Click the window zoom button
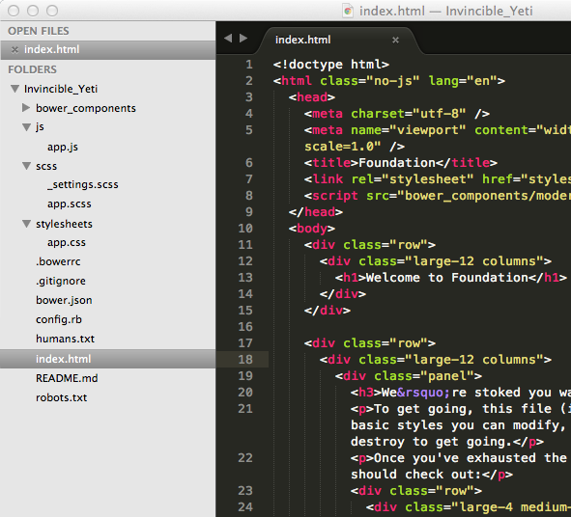Viewport: 571px width, 517px height. (52, 11)
